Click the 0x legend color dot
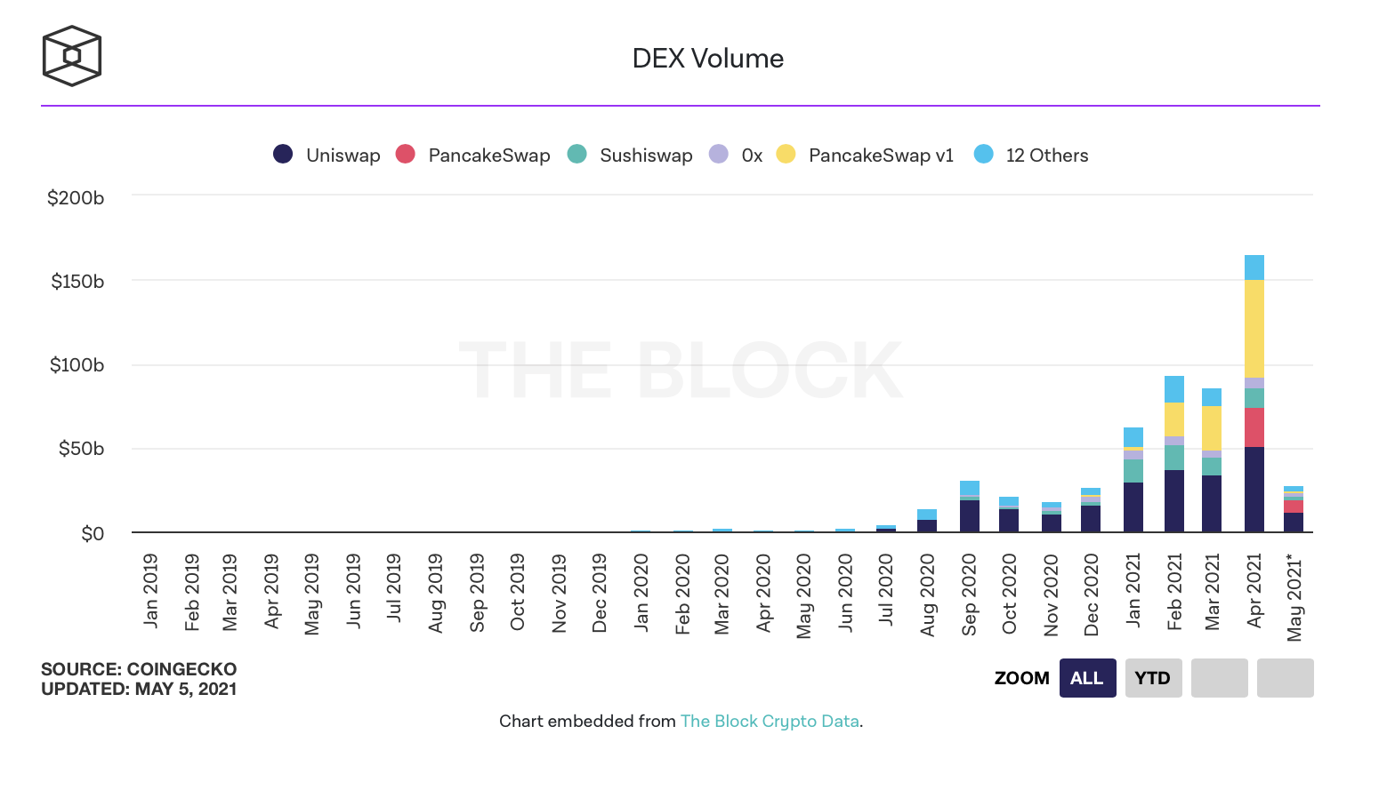 (x=719, y=154)
